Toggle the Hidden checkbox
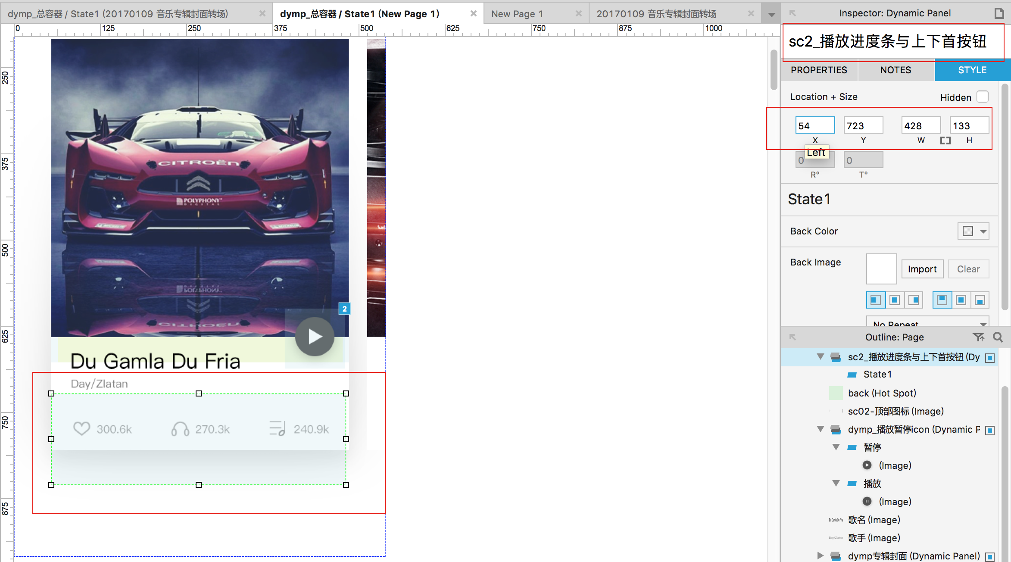 pos(983,97)
